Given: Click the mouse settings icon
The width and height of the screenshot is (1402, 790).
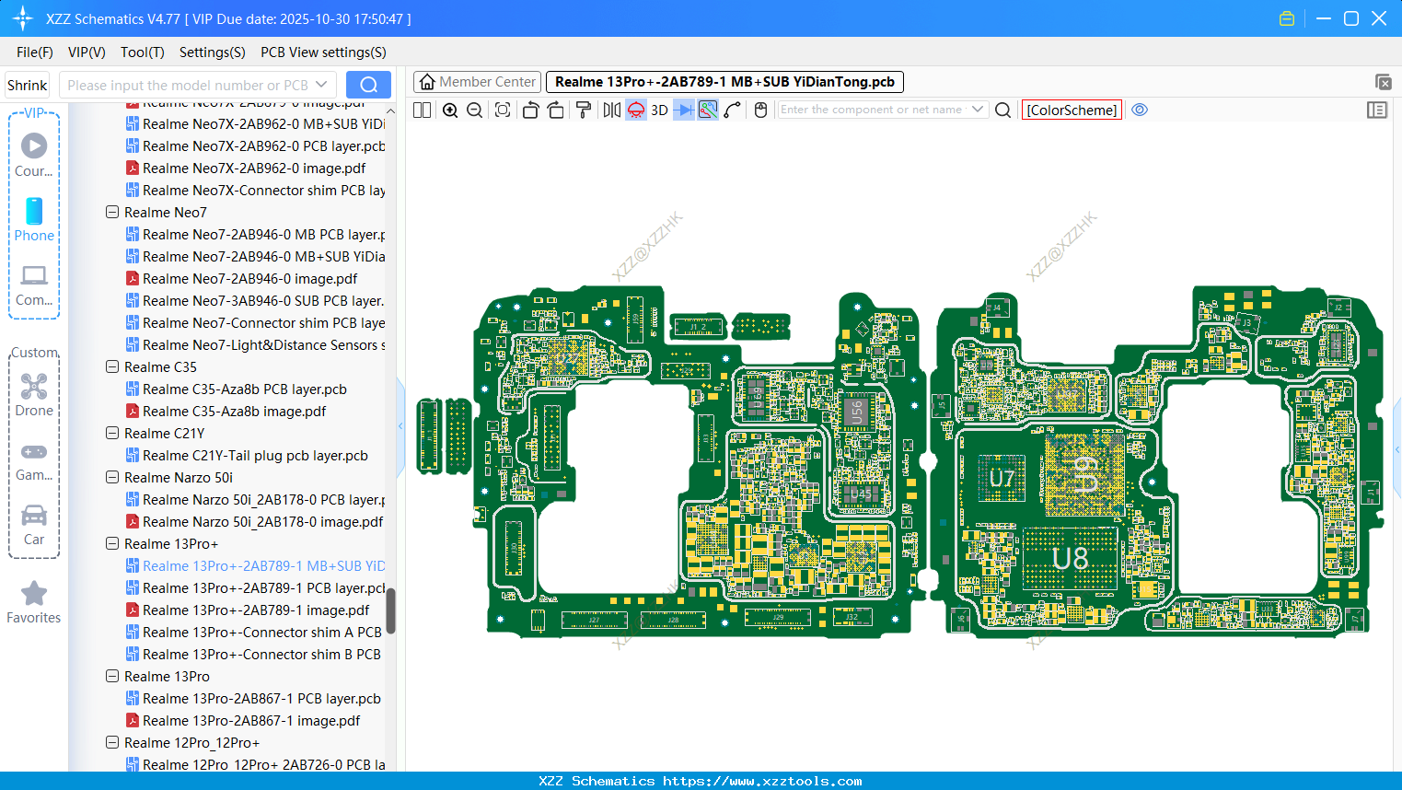Looking at the screenshot, I should [760, 110].
